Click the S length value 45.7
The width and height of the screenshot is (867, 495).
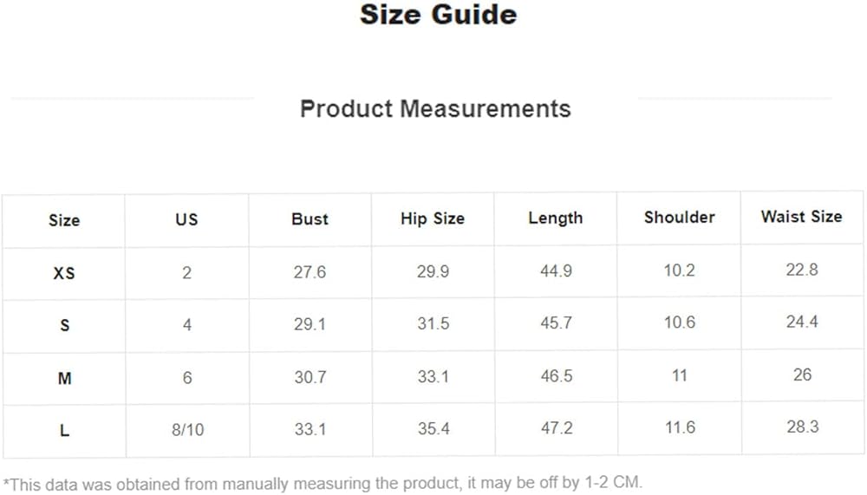556,323
